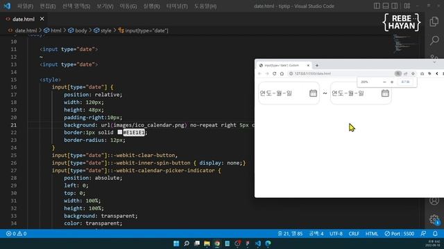Stop Live Server on Port 5500
This screenshot has width=444, height=249.
pyautogui.click(x=400, y=234)
